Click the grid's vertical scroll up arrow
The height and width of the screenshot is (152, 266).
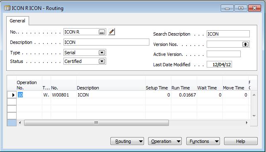[x=254, y=95]
